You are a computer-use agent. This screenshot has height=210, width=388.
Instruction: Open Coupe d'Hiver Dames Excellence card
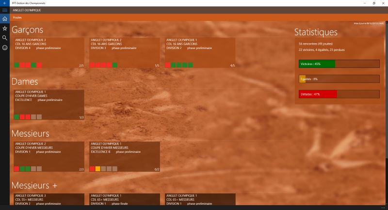49,105
